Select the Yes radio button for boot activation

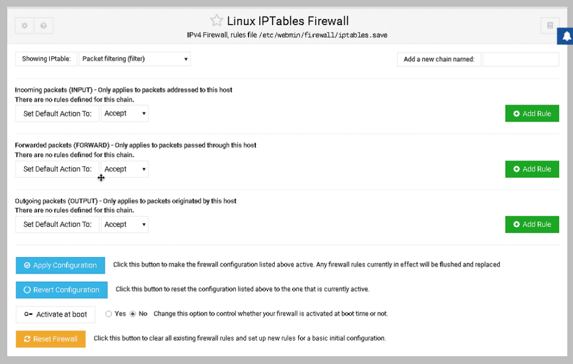coord(109,314)
